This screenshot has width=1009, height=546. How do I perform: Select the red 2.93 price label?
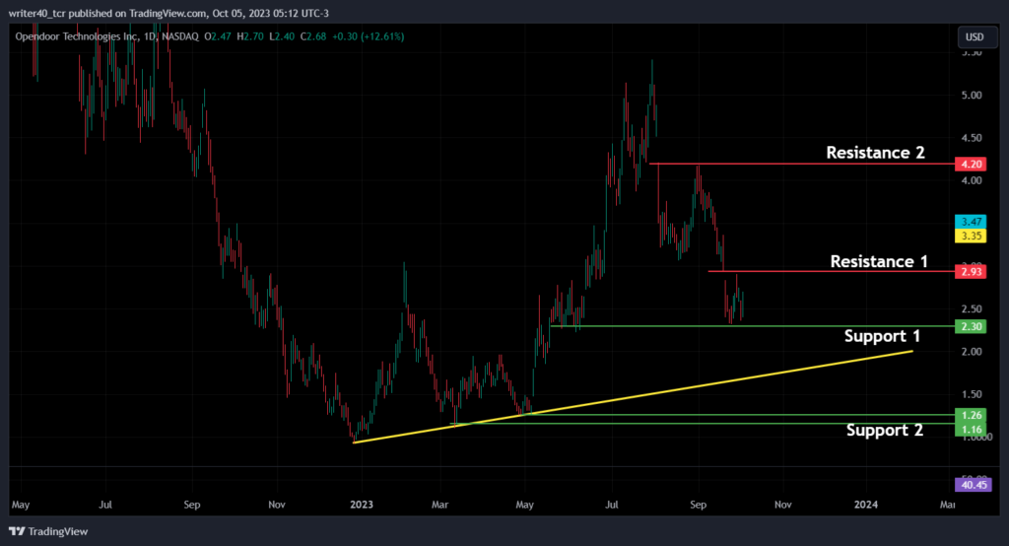point(971,272)
